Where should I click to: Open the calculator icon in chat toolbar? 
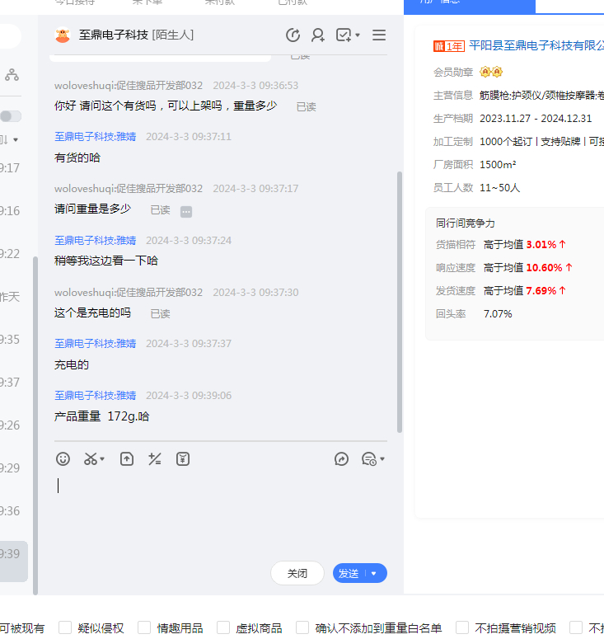tap(154, 459)
